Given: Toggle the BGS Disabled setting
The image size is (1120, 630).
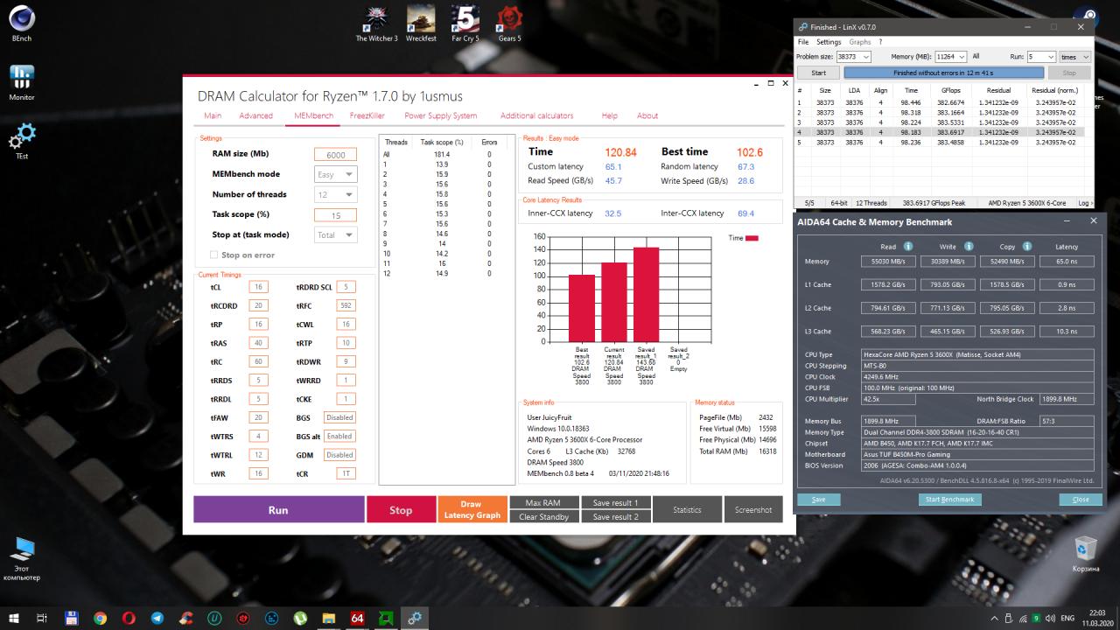Looking at the screenshot, I should (x=339, y=417).
